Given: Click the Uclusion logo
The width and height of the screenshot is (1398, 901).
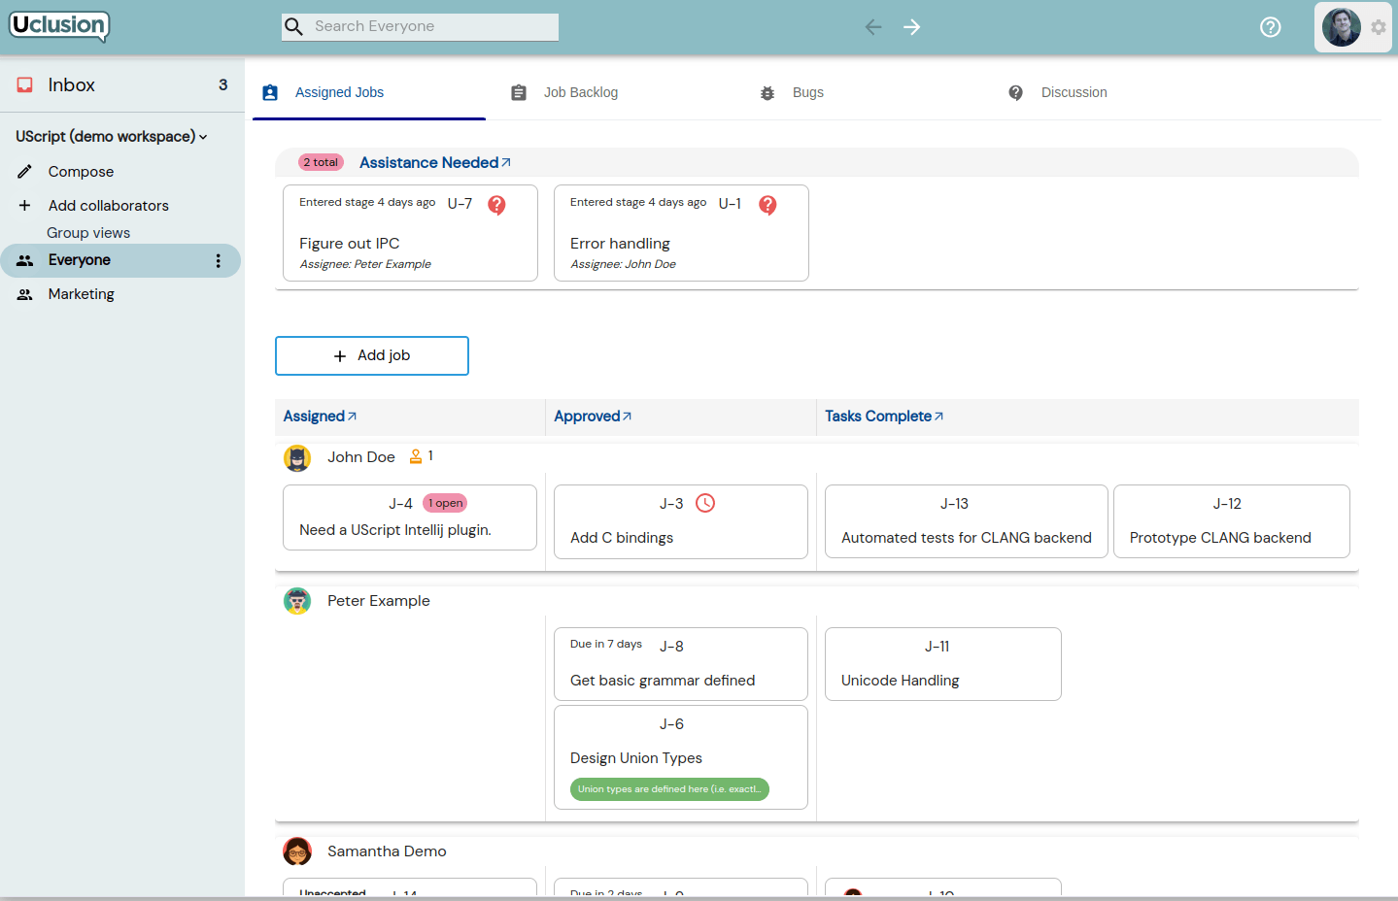Looking at the screenshot, I should click(x=59, y=25).
